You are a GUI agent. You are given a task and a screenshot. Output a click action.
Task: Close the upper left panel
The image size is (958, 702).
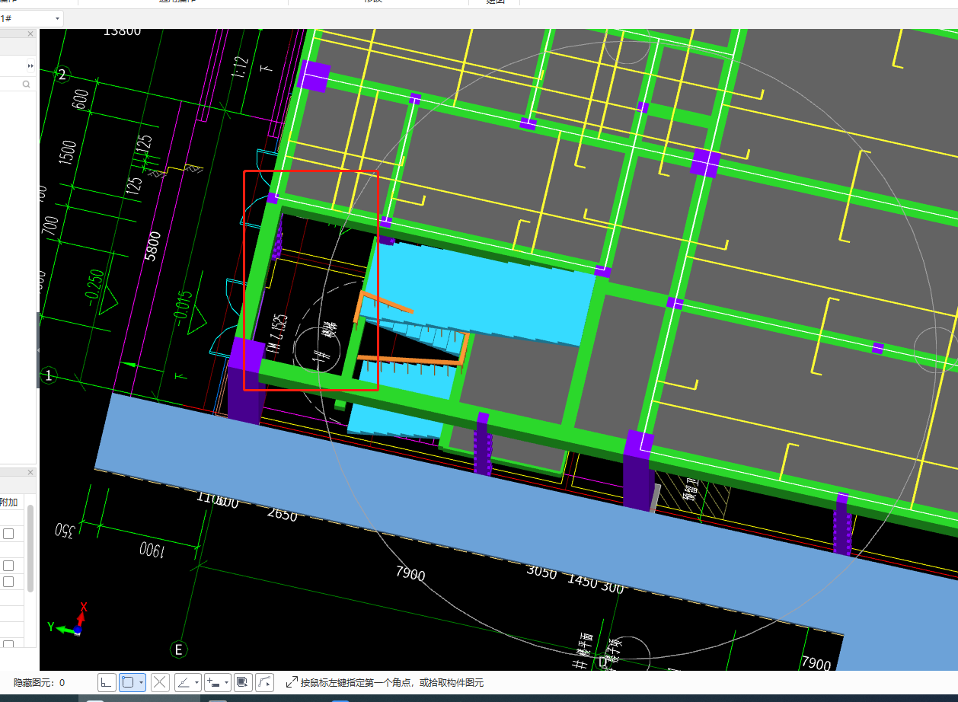pyautogui.click(x=30, y=34)
